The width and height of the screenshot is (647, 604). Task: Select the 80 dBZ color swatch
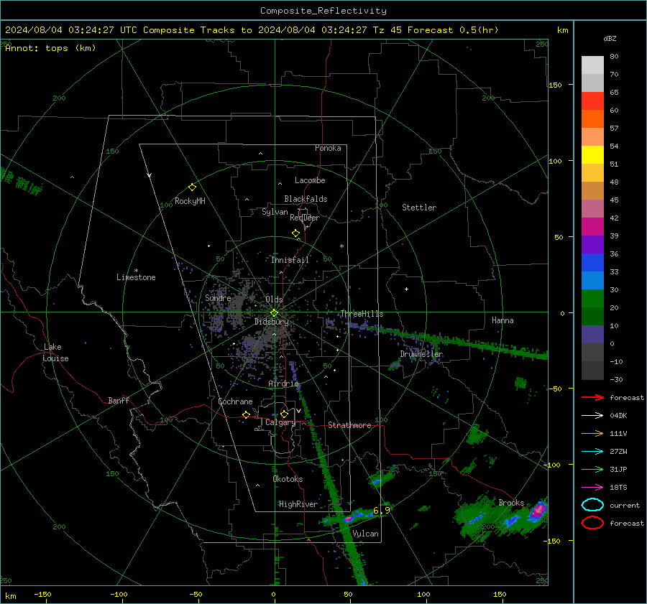tap(592, 65)
